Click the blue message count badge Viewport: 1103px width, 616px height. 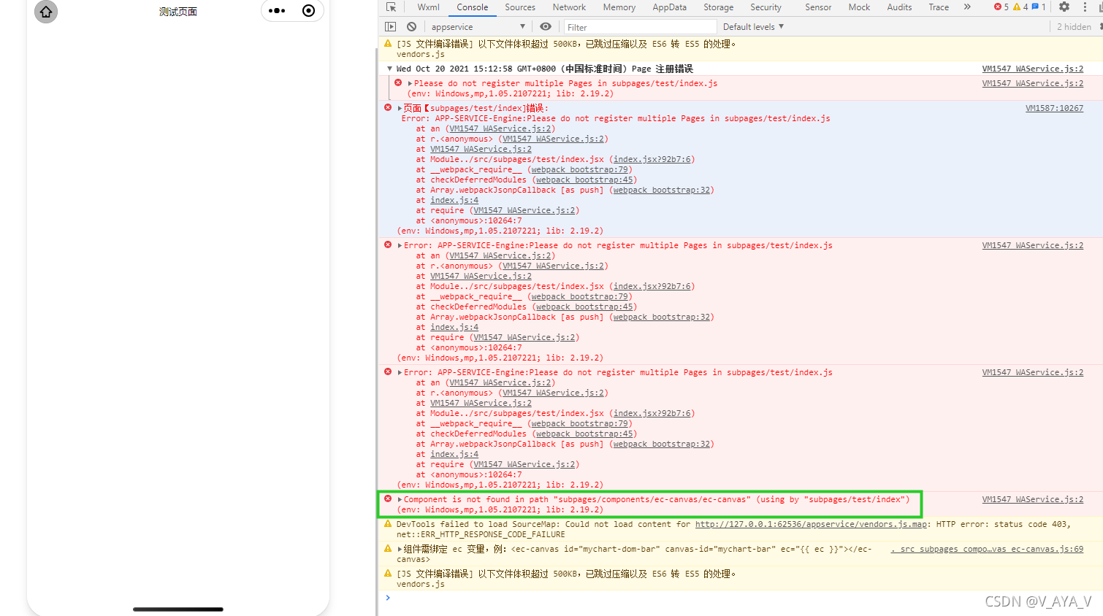[1039, 7]
